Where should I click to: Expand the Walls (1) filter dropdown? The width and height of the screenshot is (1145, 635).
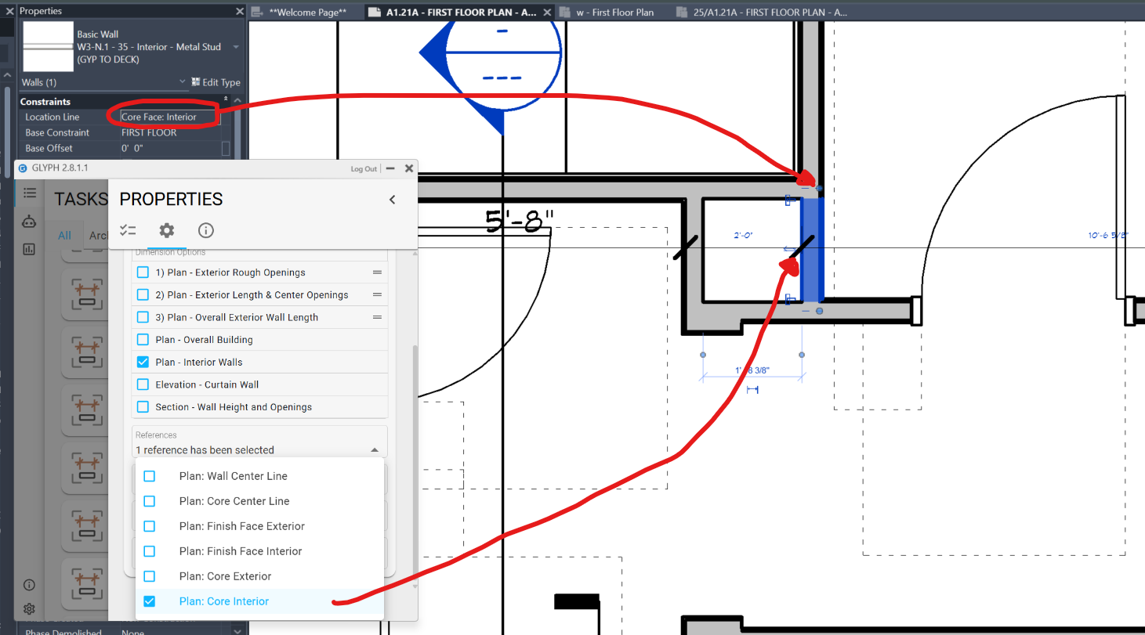(x=183, y=81)
